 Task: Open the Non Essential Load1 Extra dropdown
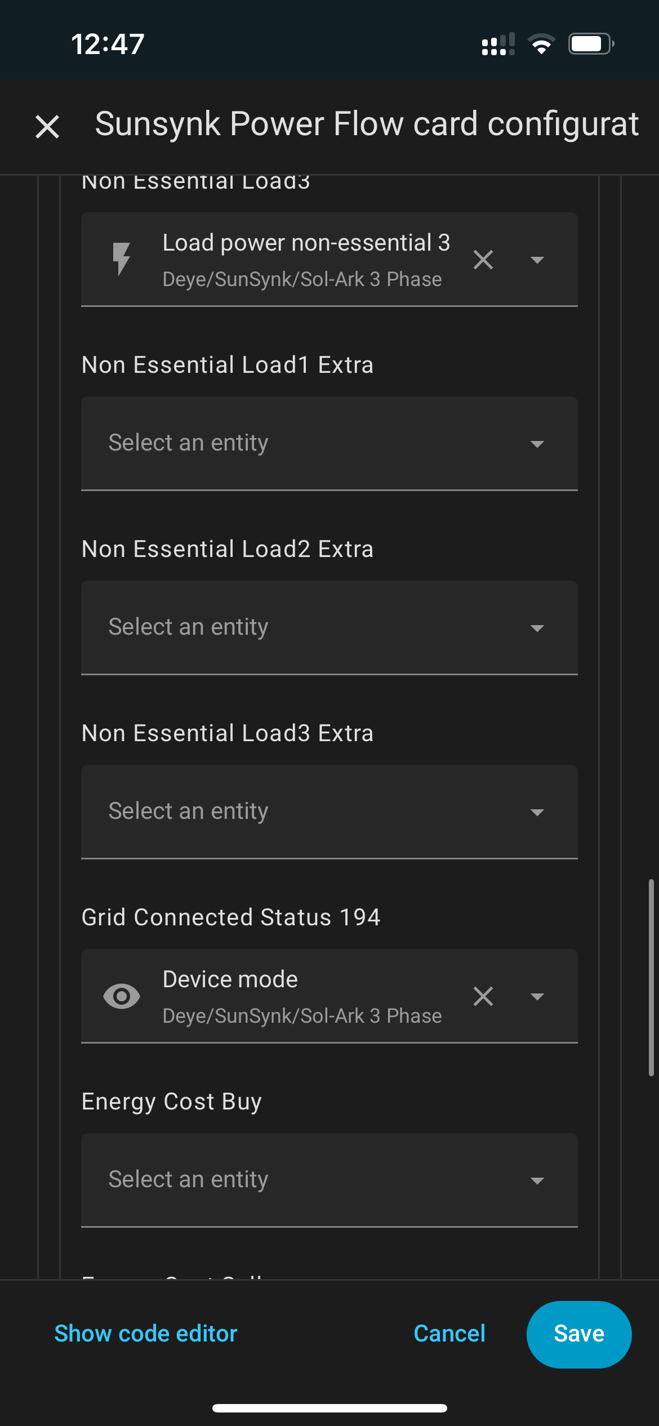click(x=329, y=444)
